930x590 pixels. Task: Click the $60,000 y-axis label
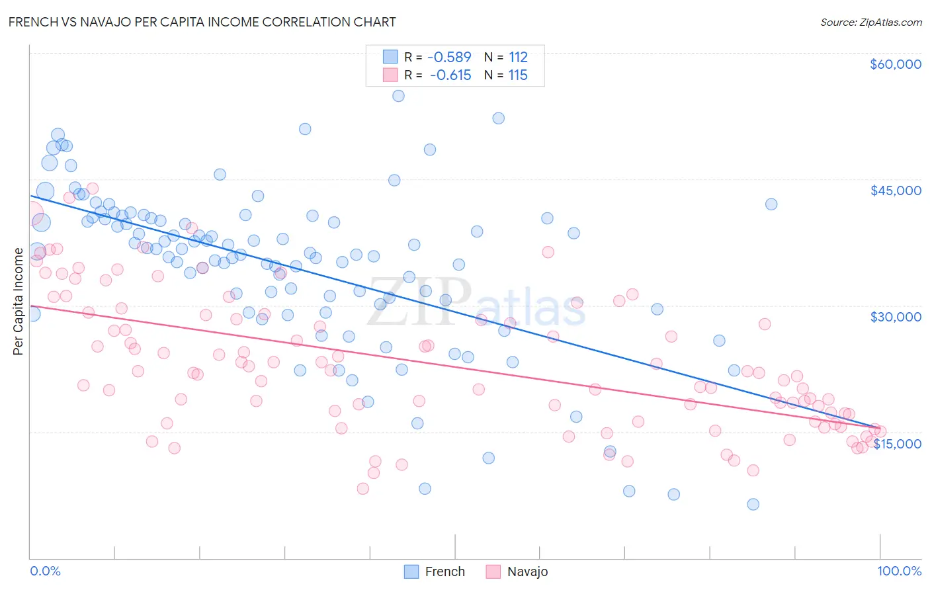coord(896,64)
